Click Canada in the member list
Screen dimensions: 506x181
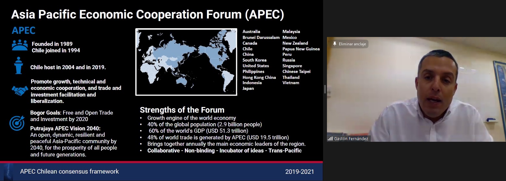coord(250,43)
